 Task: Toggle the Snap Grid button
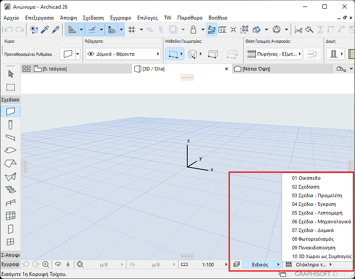(x=132, y=30)
